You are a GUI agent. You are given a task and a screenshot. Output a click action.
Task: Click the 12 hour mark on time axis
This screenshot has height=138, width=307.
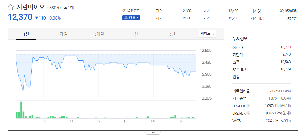(98, 121)
